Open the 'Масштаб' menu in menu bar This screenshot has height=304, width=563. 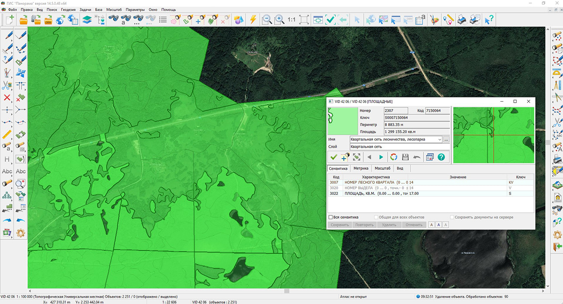click(x=114, y=9)
